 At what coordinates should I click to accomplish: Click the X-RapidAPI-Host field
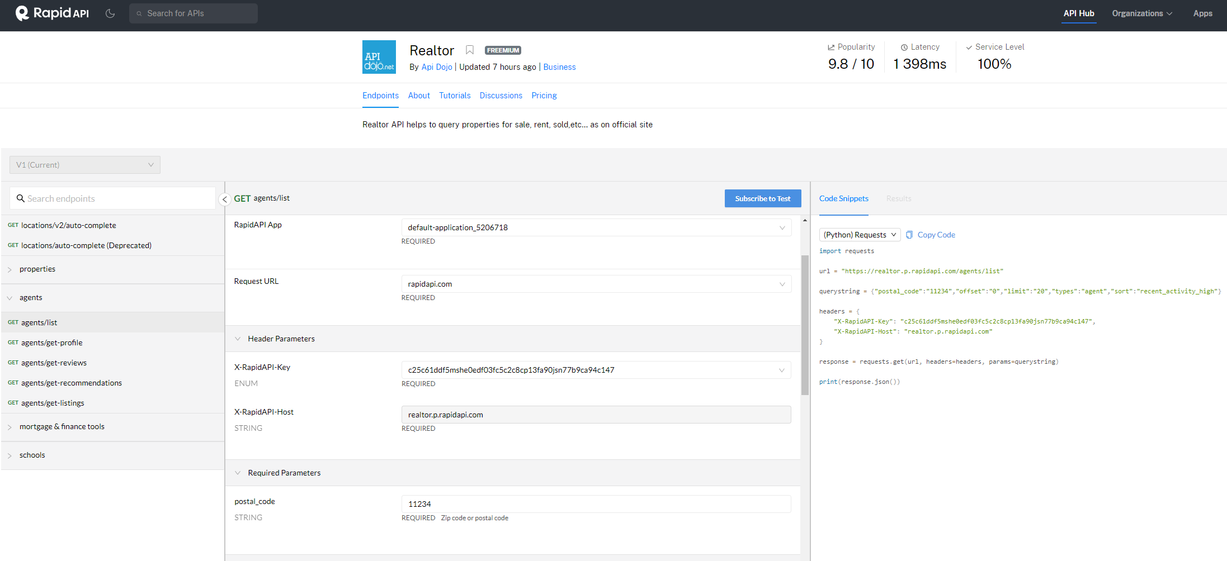tap(596, 415)
